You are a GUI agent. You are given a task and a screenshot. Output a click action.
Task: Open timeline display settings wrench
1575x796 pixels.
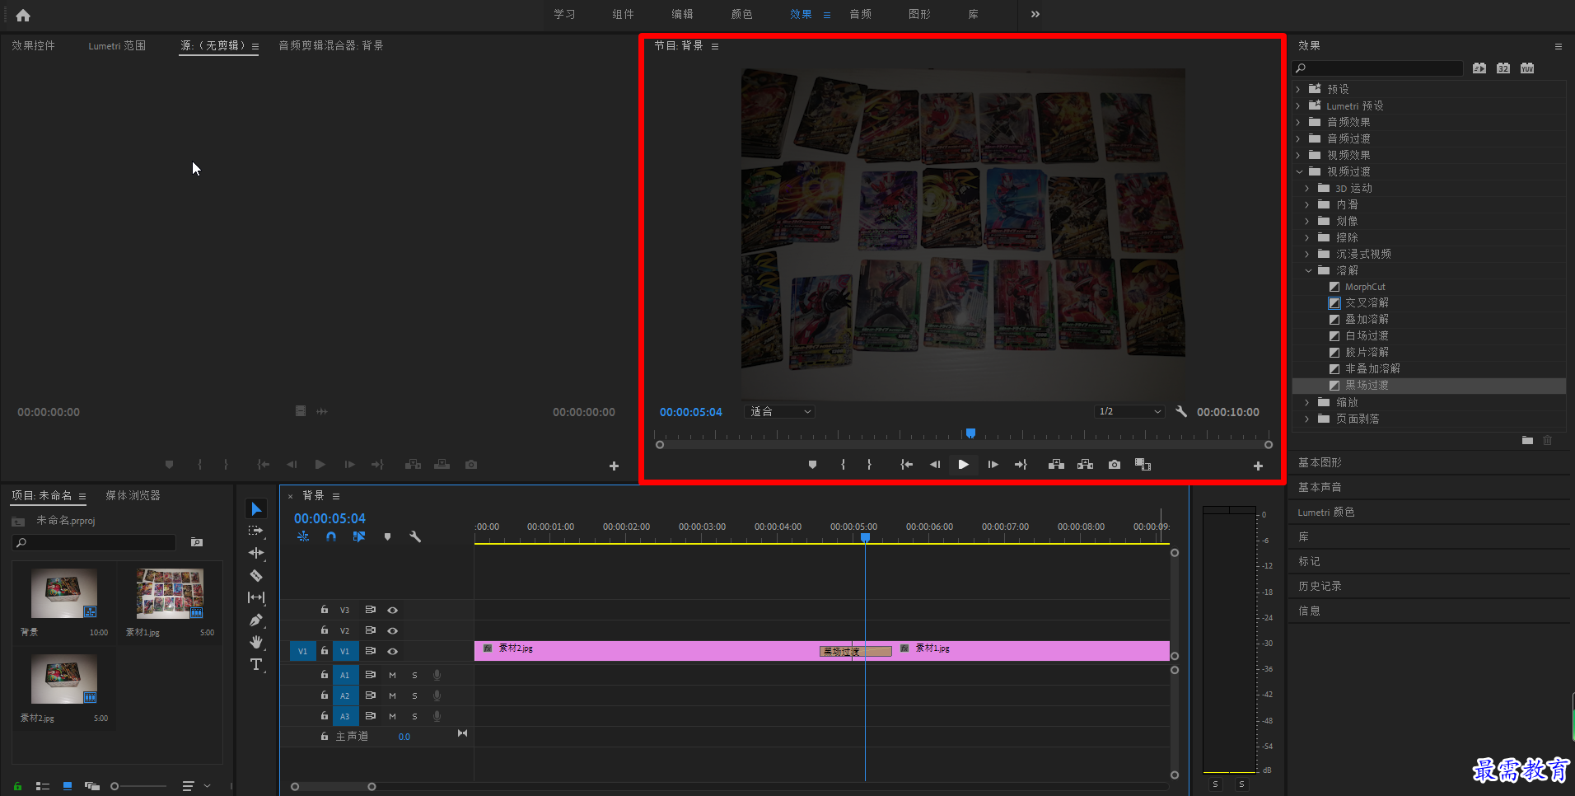pyautogui.click(x=415, y=536)
